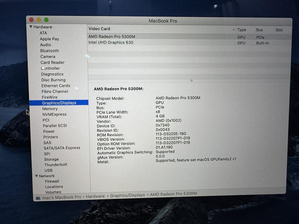Select Printers in sidebar
299x224 pixels.
pos(50,137)
